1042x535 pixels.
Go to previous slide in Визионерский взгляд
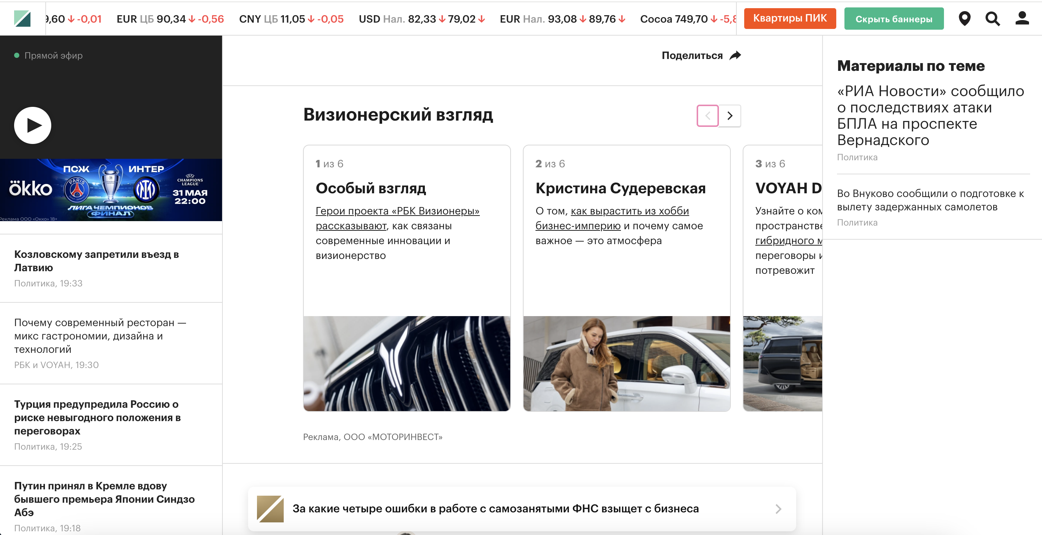point(707,116)
